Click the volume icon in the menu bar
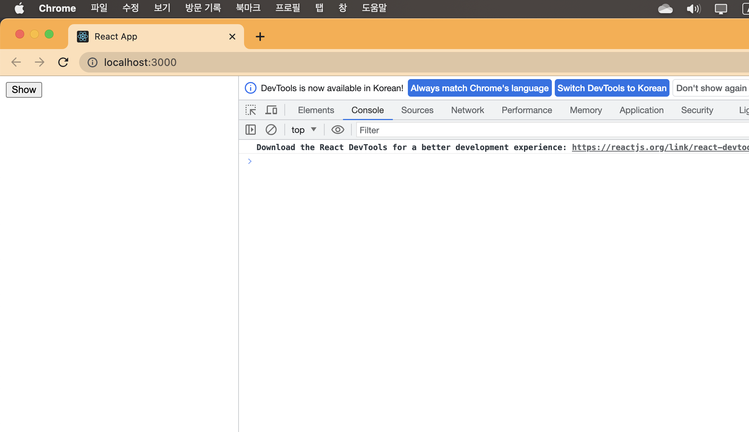 coord(693,8)
